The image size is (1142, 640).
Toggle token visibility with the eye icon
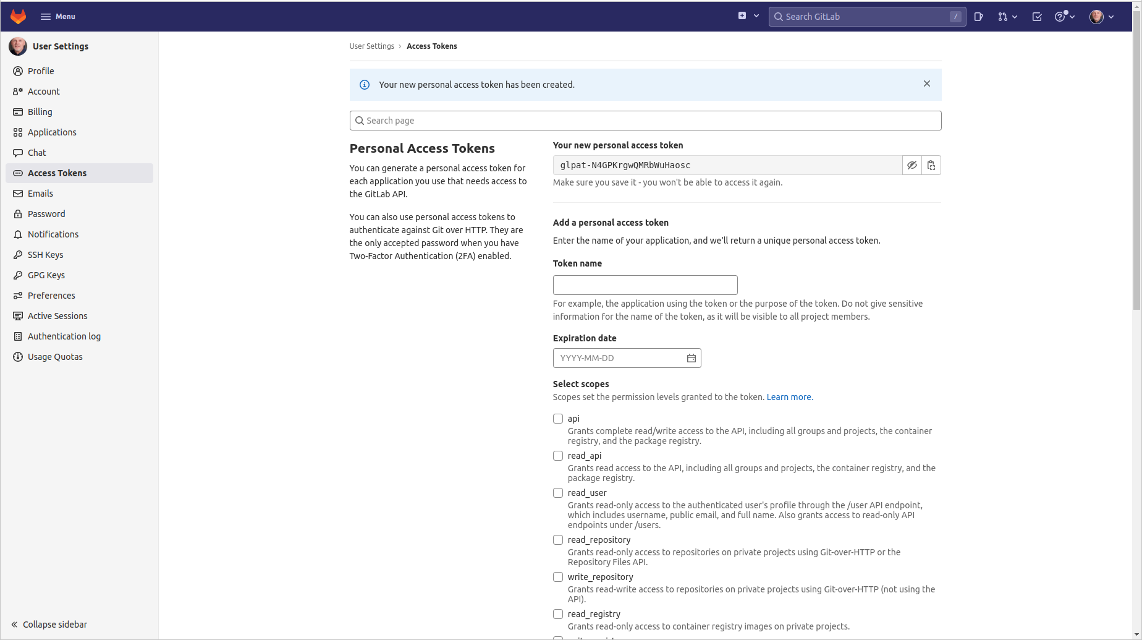coord(911,165)
